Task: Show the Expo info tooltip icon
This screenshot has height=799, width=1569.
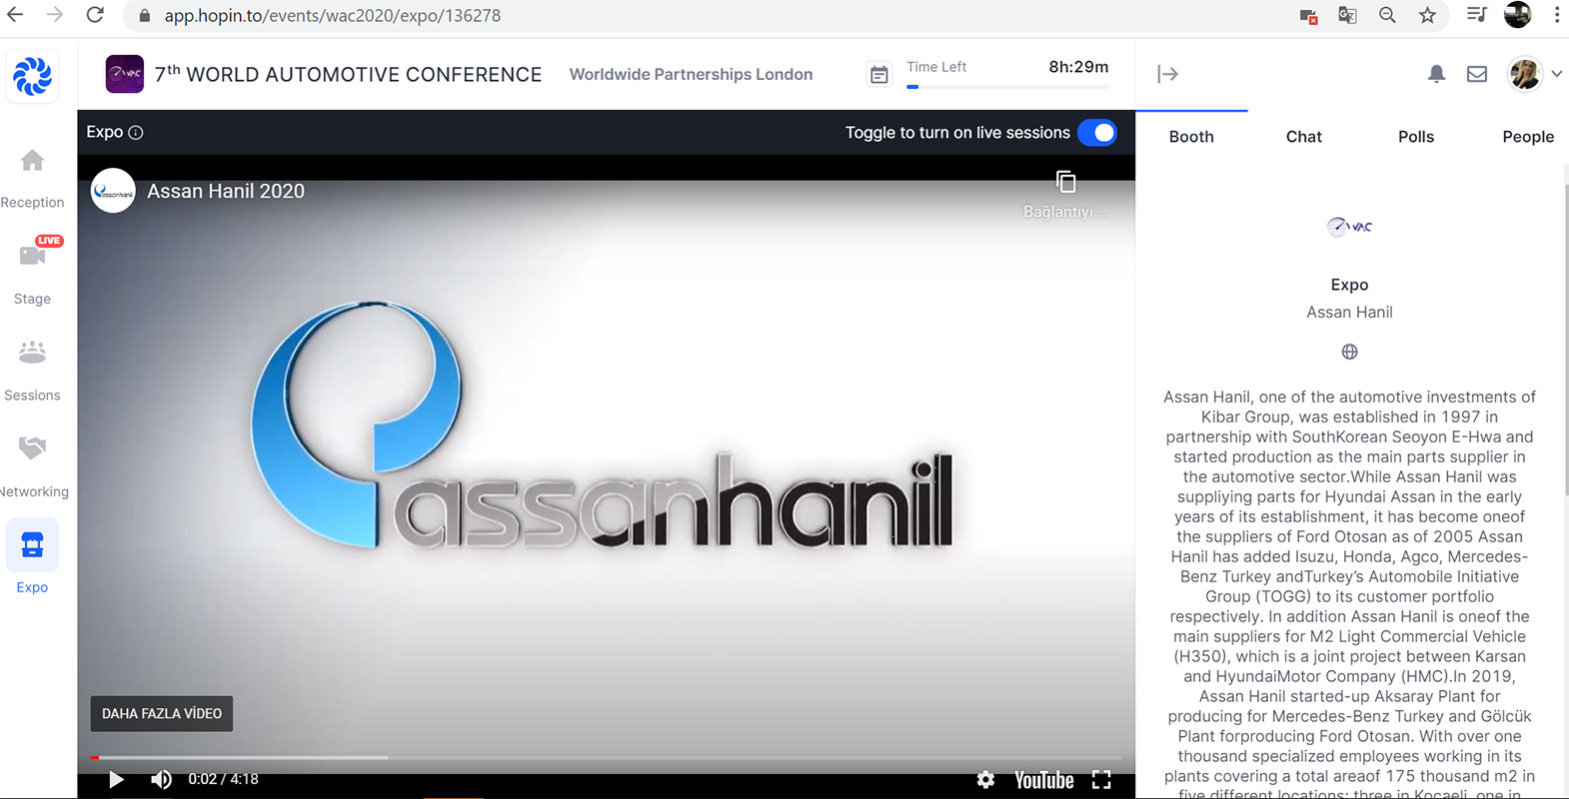Action: coord(136,133)
